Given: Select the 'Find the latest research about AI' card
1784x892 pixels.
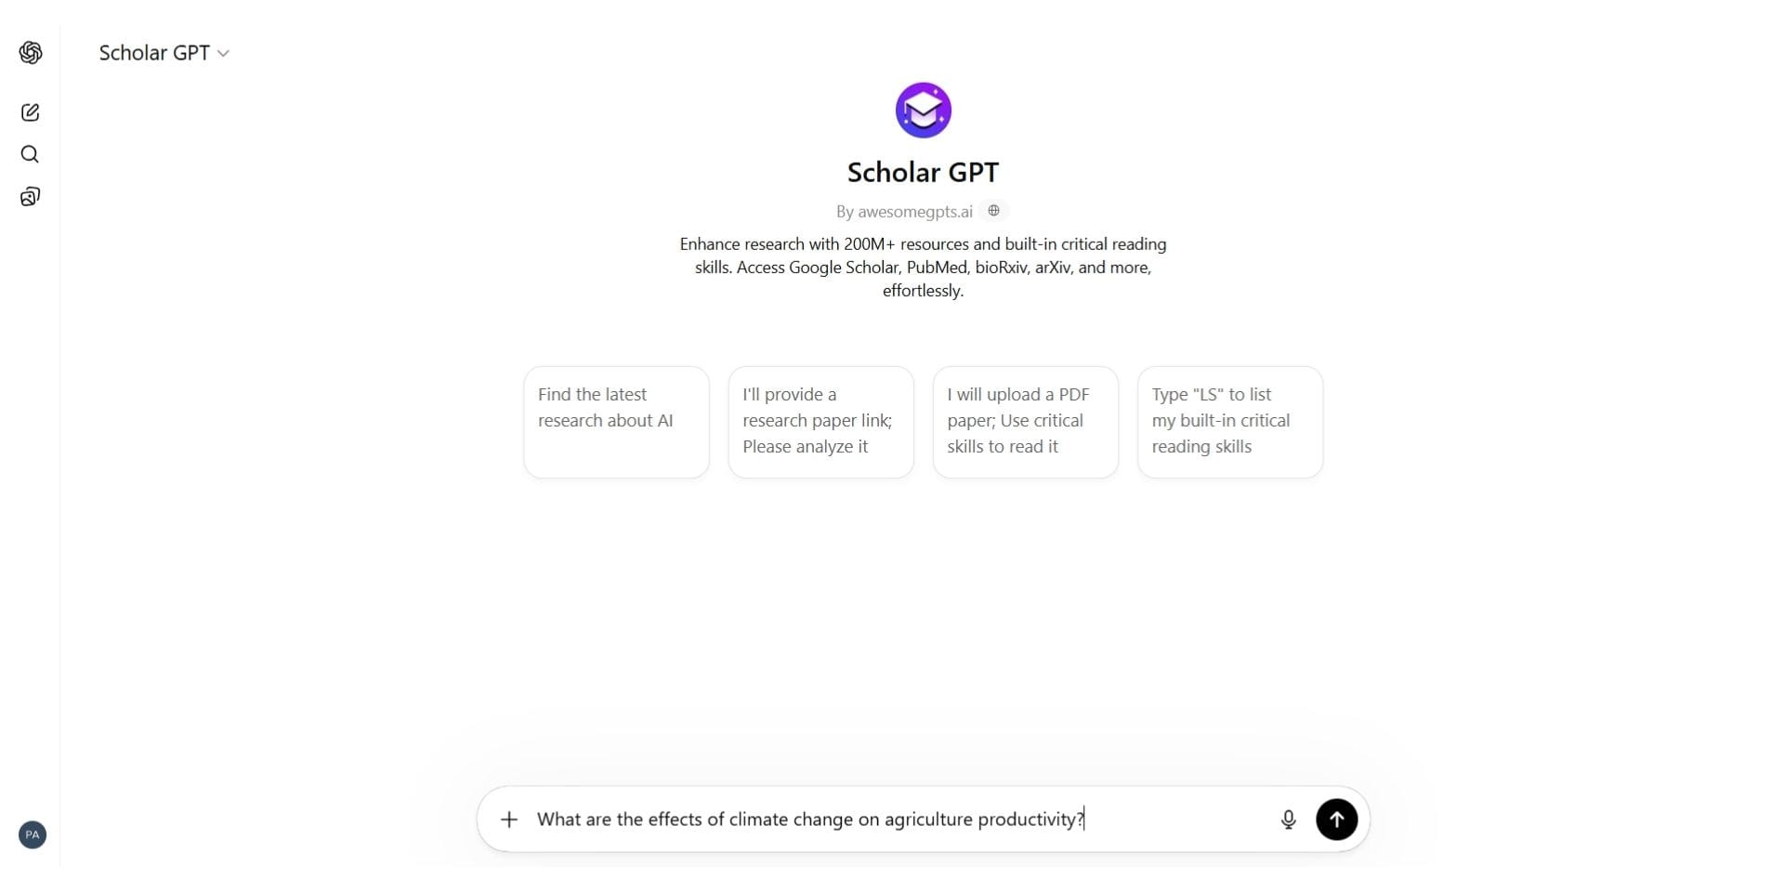Looking at the screenshot, I should (x=615, y=422).
